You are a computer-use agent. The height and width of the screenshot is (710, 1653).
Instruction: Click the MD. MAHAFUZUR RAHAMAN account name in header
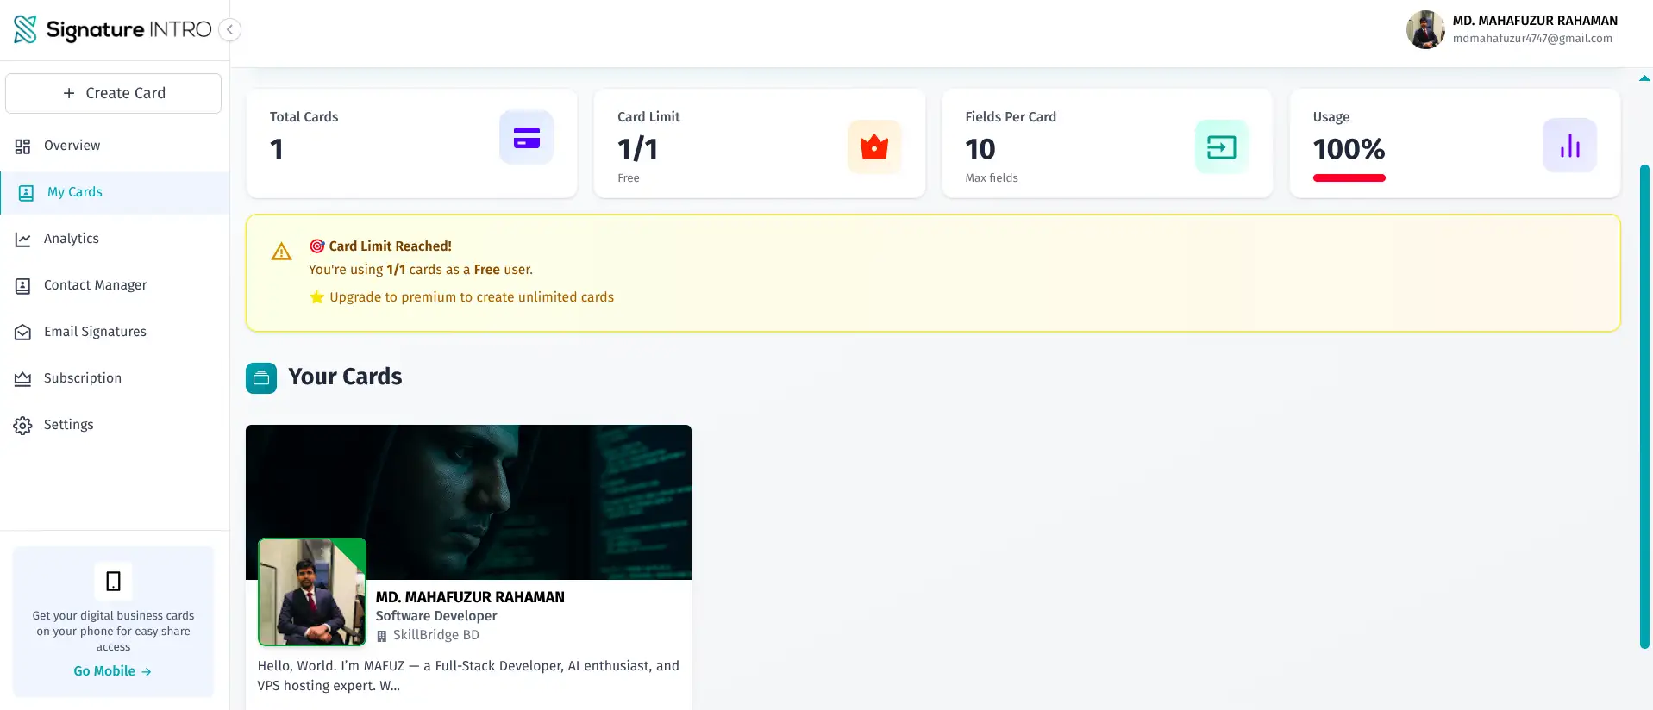1535,21
